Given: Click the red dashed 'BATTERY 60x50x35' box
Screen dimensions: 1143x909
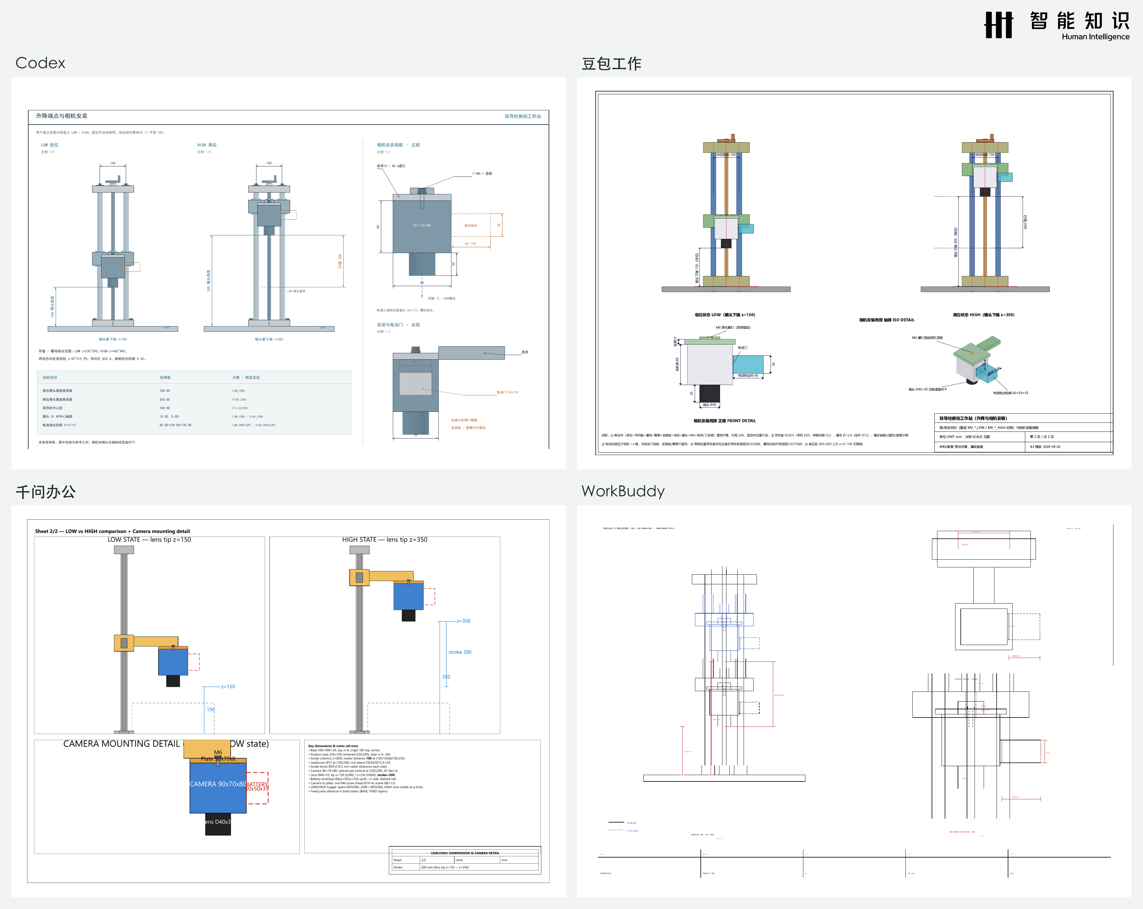Looking at the screenshot, I should (257, 788).
